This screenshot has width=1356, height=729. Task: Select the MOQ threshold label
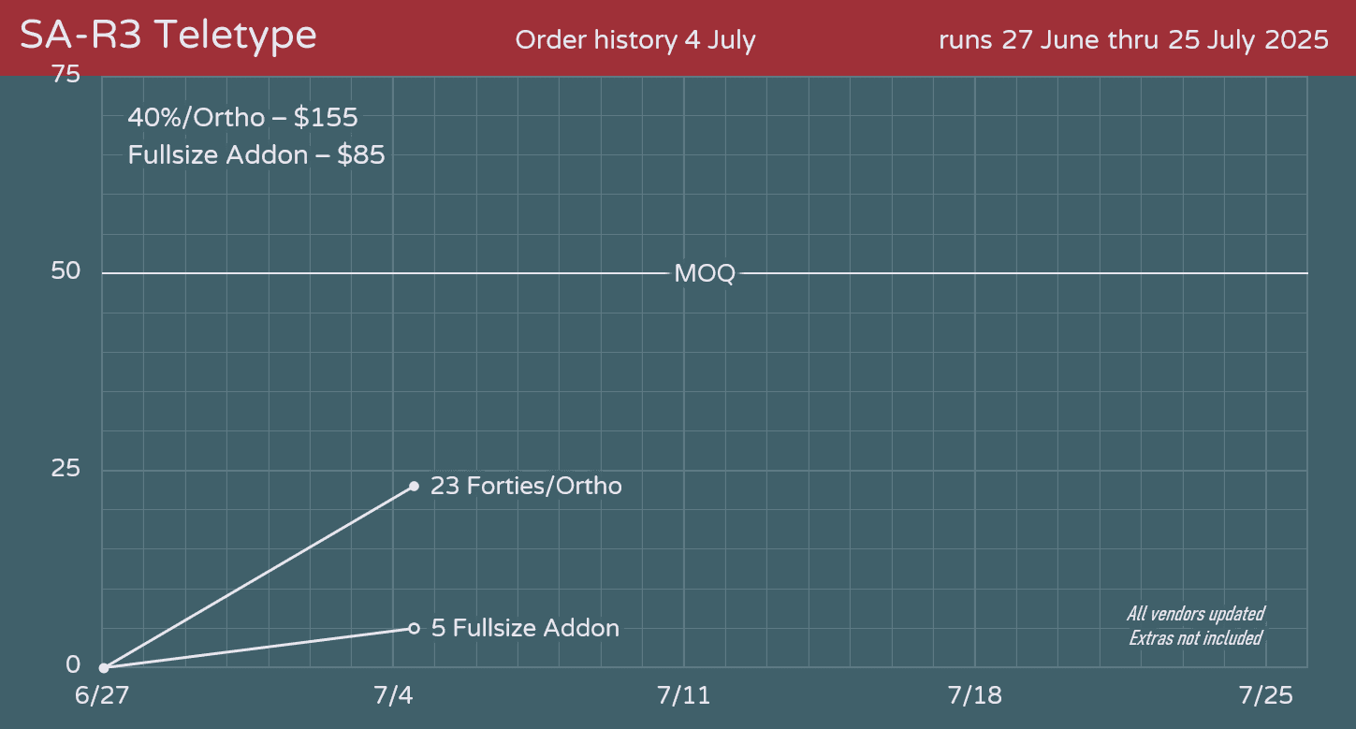pyautogui.click(x=705, y=274)
